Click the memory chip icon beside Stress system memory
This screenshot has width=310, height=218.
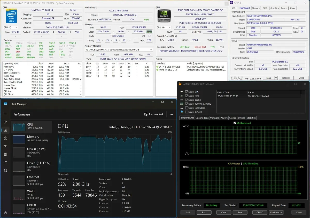[182, 104]
